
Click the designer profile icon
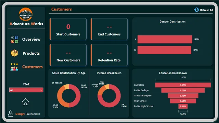coord(11,114)
